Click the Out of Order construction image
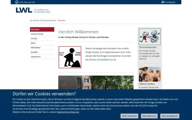192x120 pixels. coord(70,57)
